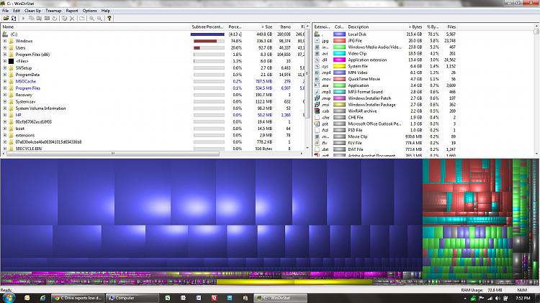Click the Open item arrow toolbar icon
This screenshot has width=540, height=303.
23,18
